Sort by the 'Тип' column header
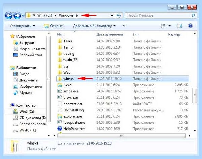 click(x=136, y=34)
